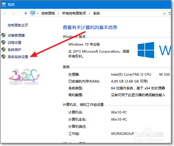
Task: Click text Windows 10 专业版
Action: [x=84, y=44]
